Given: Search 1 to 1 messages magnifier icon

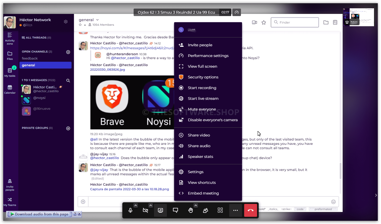Looking at the screenshot, I should click(68, 80).
